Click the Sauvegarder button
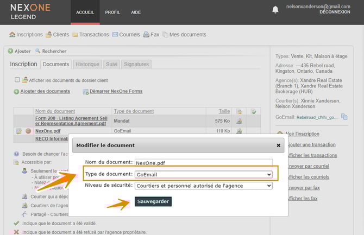Viewport: 364px width, 235px height. [153, 202]
